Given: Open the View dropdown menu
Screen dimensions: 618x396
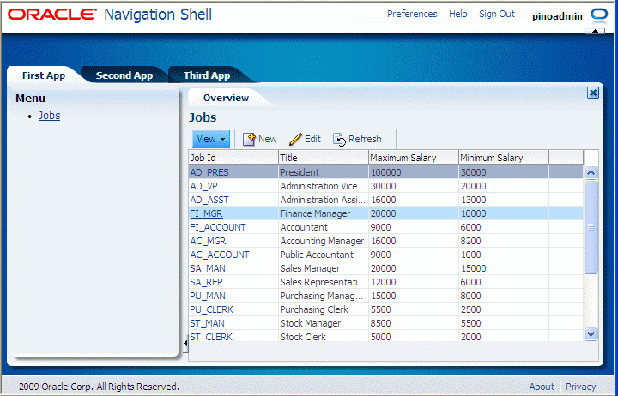Looking at the screenshot, I should tap(211, 139).
